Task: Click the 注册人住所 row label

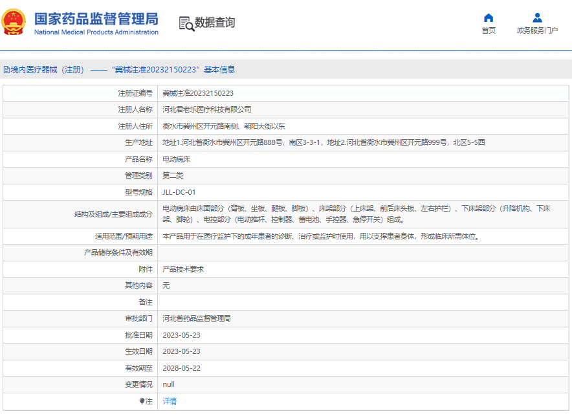Action: [x=135, y=127]
